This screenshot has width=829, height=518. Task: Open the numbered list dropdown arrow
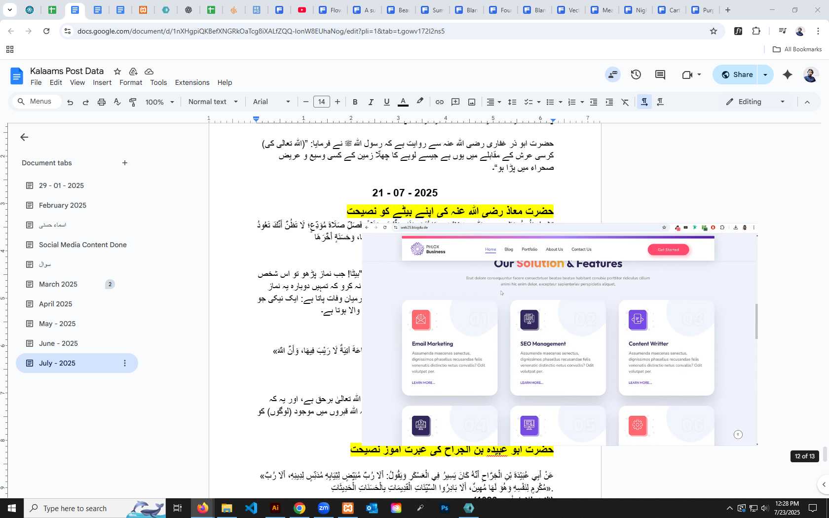pos(582,102)
